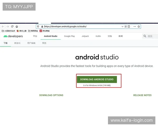Image resolution: width=158 pixels, height=127 pixels.
Task: Open the 京东商城 bookmark
Action: [x=46, y=31]
